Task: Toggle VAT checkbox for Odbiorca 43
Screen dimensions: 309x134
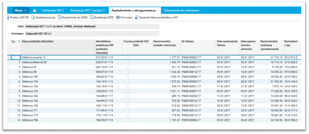Action: tap(128, 67)
